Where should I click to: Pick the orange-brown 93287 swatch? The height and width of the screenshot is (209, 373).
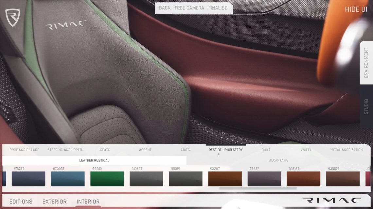[225, 179]
